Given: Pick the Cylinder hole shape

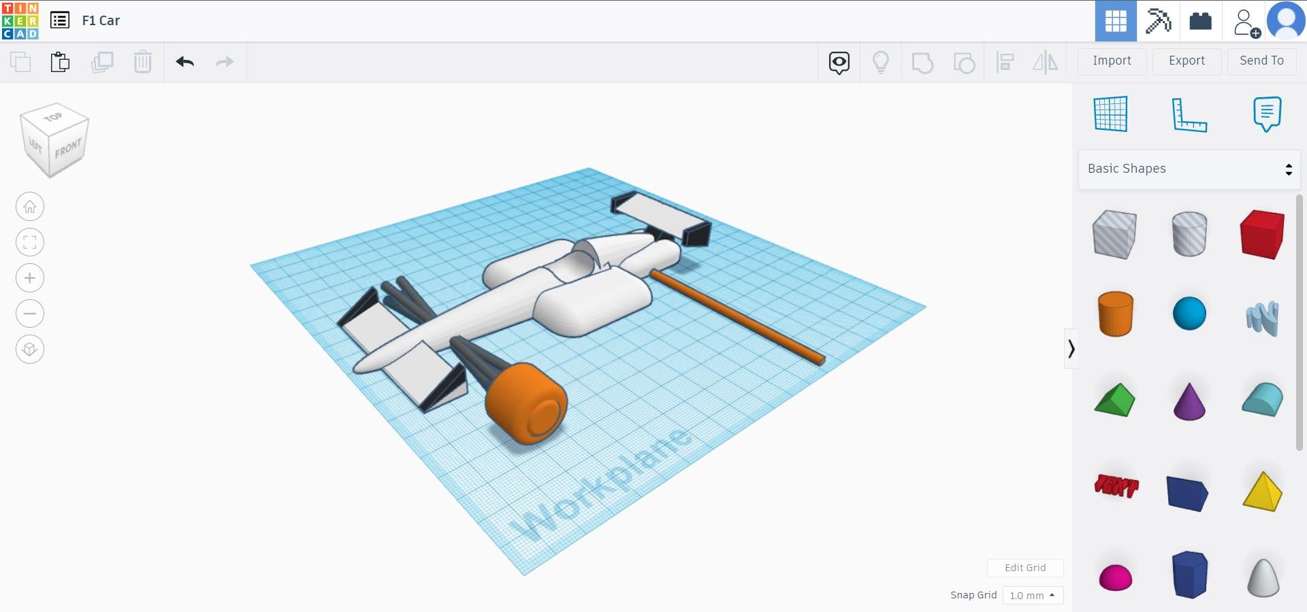Looking at the screenshot, I should tap(1189, 234).
